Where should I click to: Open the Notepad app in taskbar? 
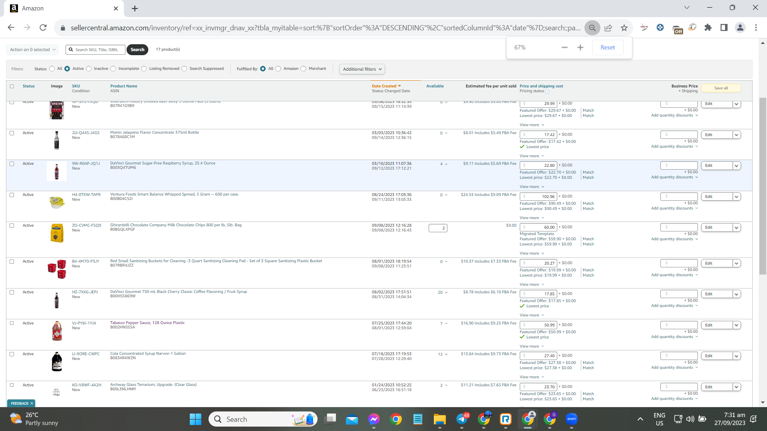[418, 419]
